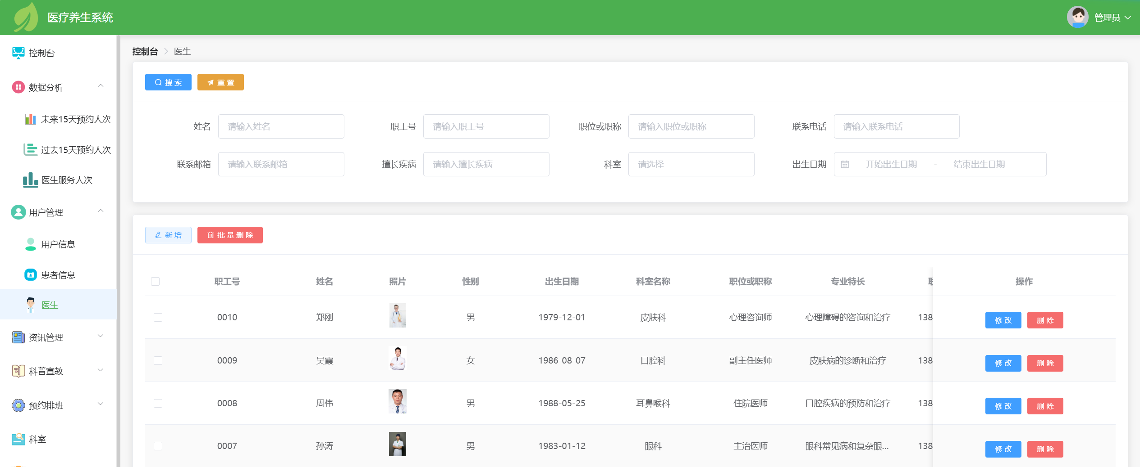Click the 预约排班 gear icon

(18, 405)
